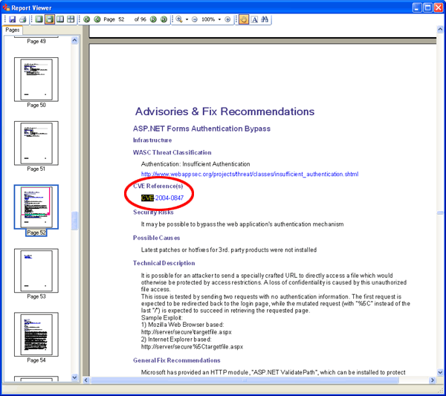
Task: Open the 100% zoom level dropdown
Action: tap(218, 19)
